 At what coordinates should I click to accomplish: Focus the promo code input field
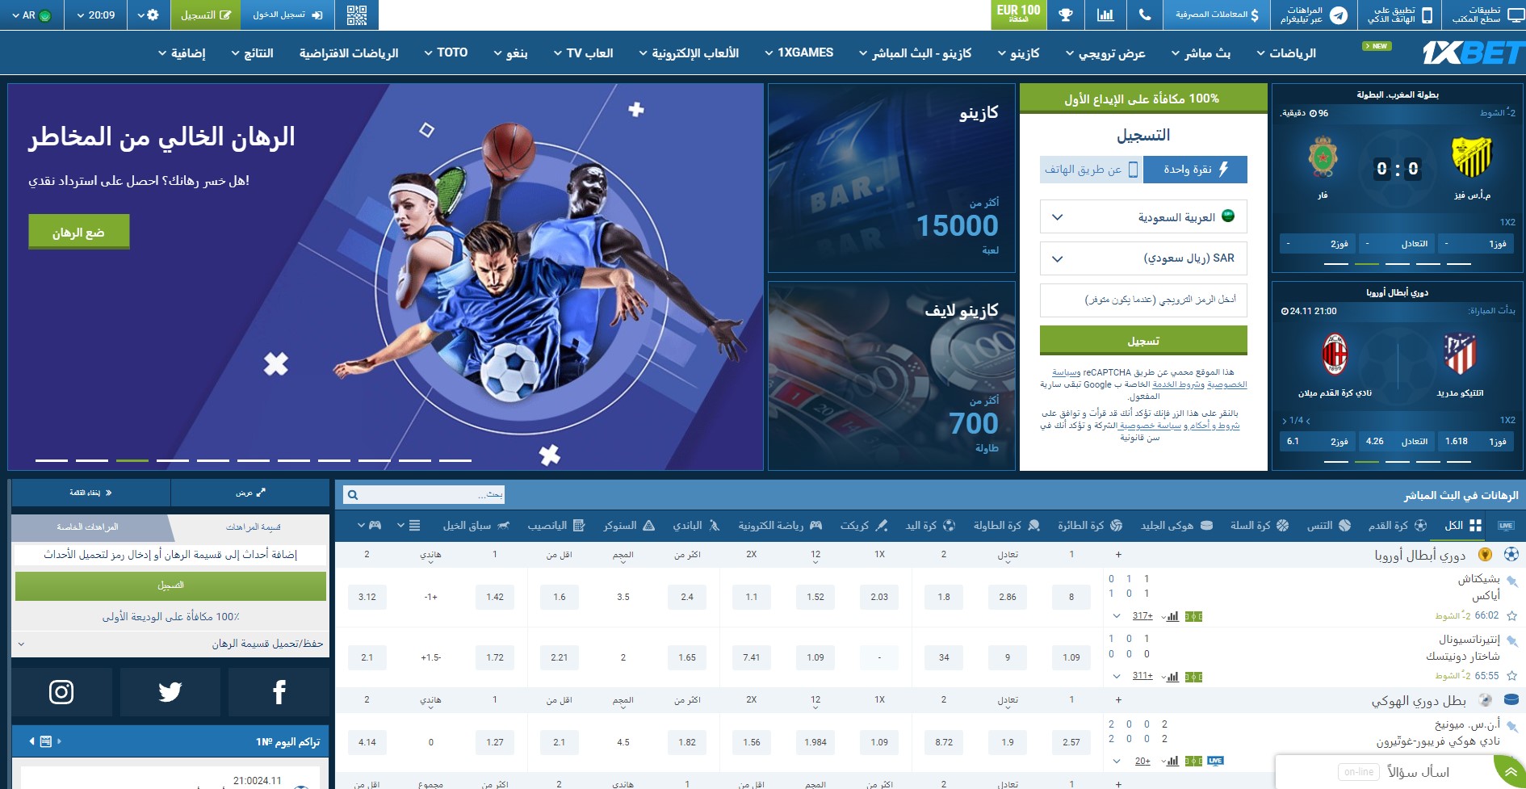[x=1143, y=300]
